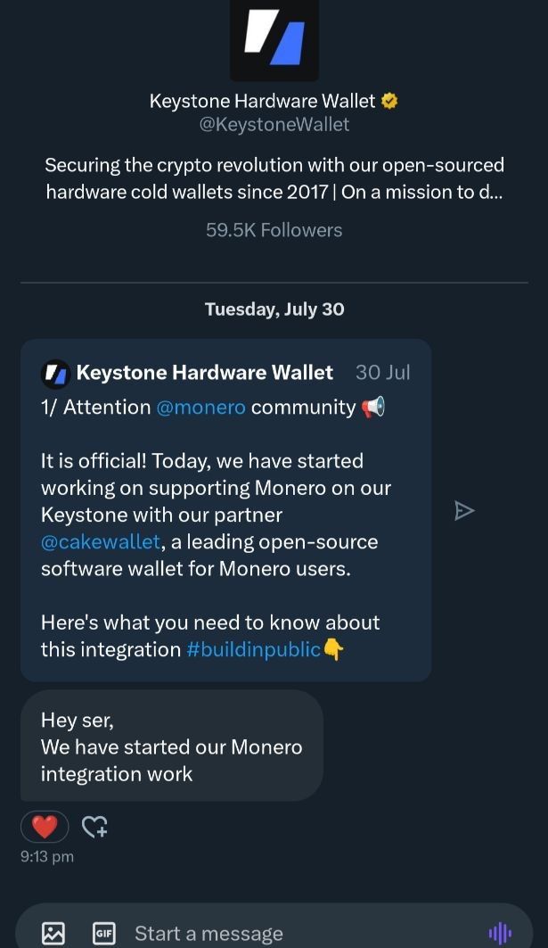Tap the voice message waveform icon
The height and width of the screenshot is (948, 548).
pos(500,933)
